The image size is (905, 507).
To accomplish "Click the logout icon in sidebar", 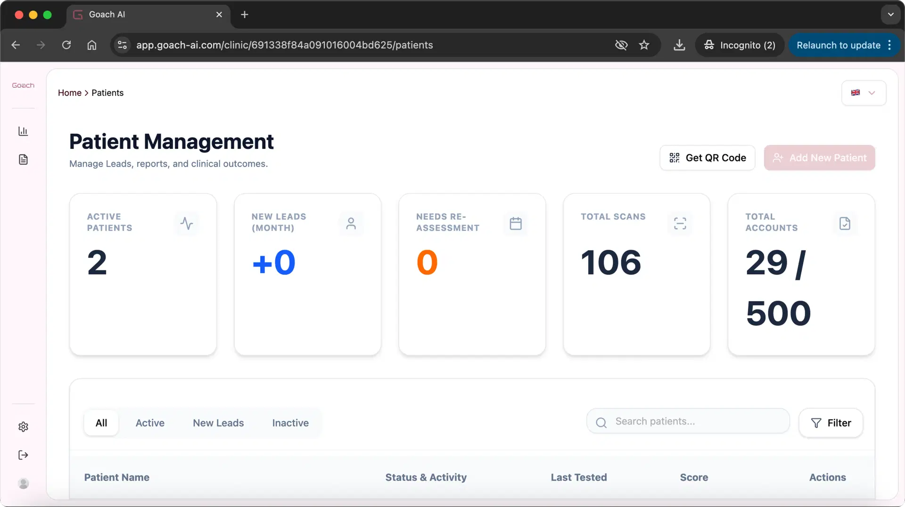I will 23,455.
